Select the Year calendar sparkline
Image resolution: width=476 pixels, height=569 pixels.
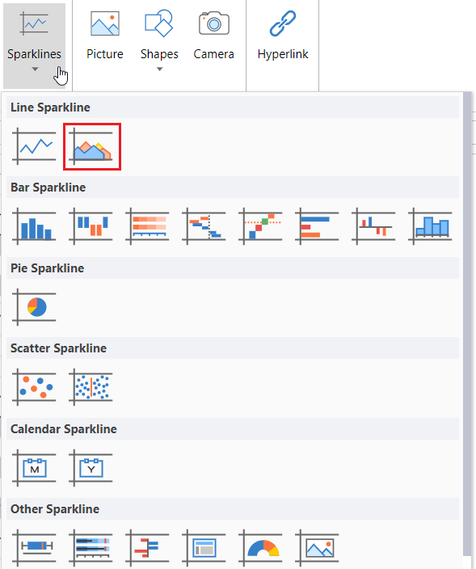point(91,468)
